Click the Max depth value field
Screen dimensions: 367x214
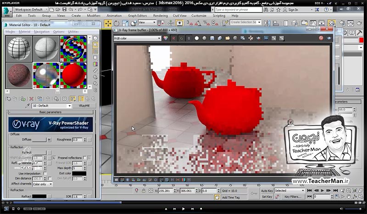[x=77, y=168]
